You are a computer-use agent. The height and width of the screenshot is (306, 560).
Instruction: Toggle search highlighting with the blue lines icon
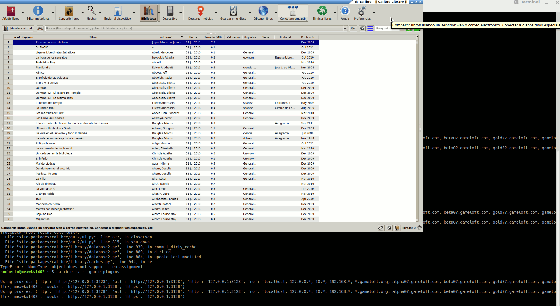(x=370, y=28)
